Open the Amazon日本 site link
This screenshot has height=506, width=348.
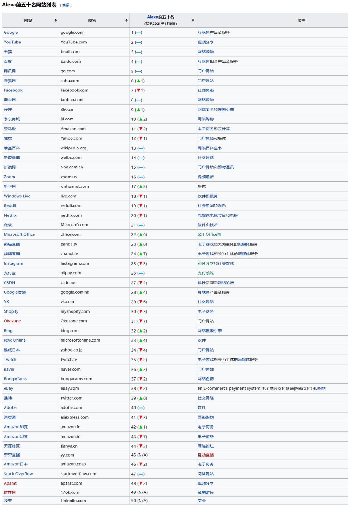click(16, 464)
